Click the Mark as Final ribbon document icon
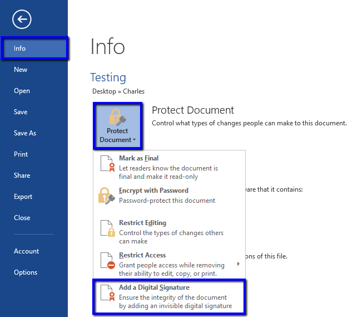This screenshot has height=317, width=353. (x=108, y=164)
